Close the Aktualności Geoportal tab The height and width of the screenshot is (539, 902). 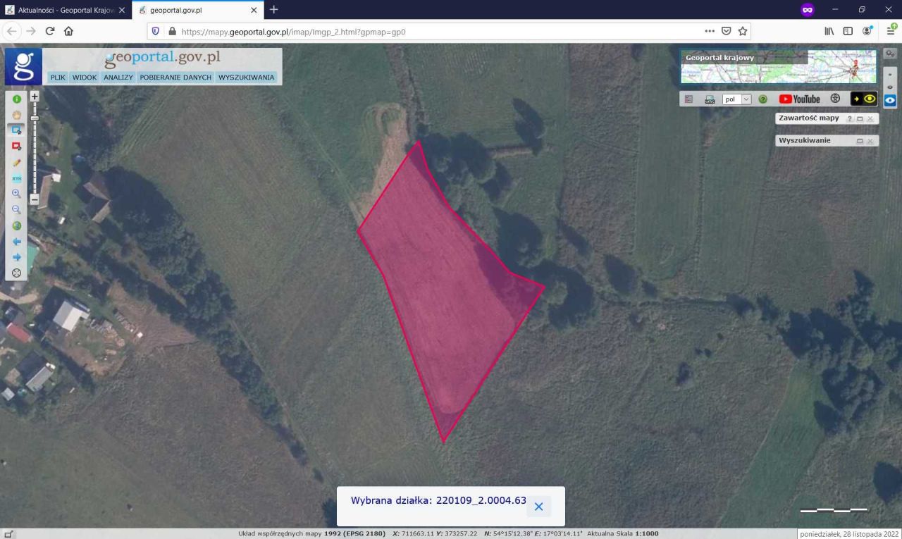click(x=122, y=10)
